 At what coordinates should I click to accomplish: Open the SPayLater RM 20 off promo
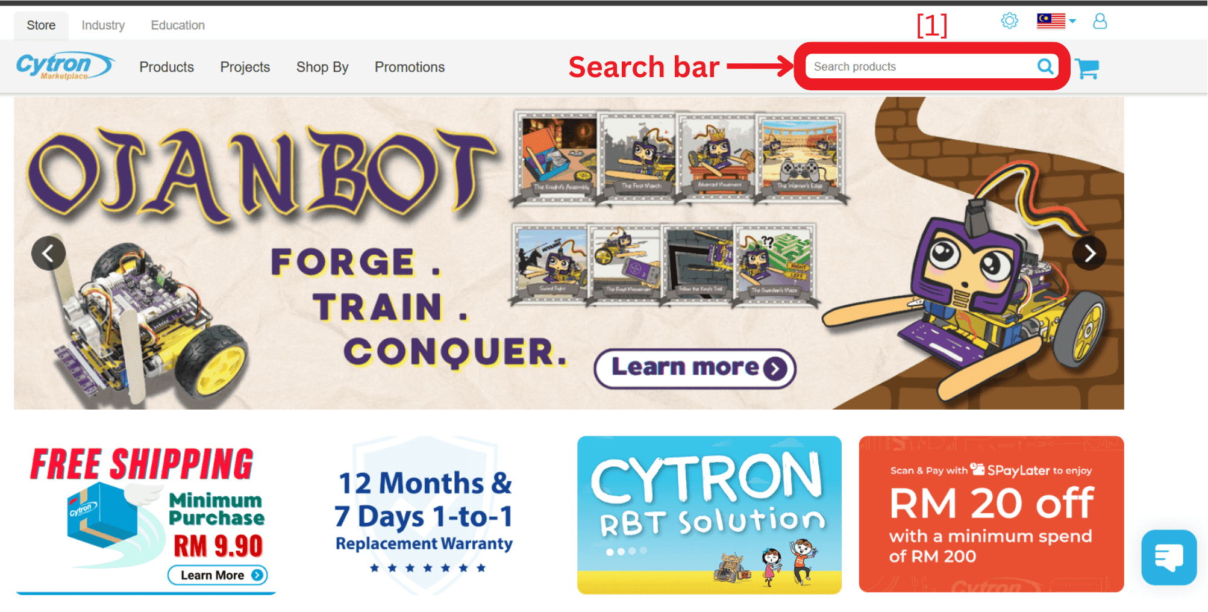tap(991, 514)
